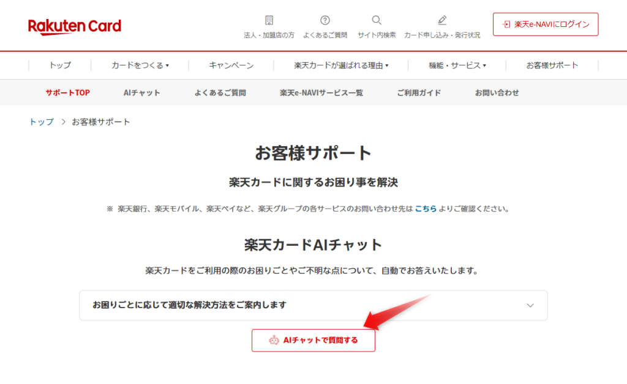Click the こちら link in the note
627x384 pixels.
(x=426, y=209)
